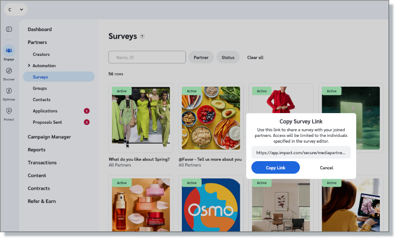Open the Osmo survey thumbnail

(x=211, y=205)
